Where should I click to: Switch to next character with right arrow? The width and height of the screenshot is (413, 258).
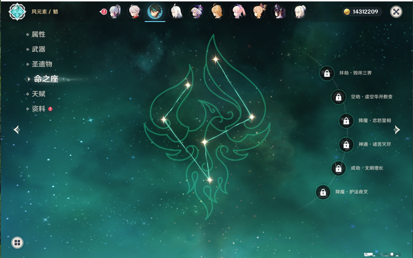tap(397, 130)
